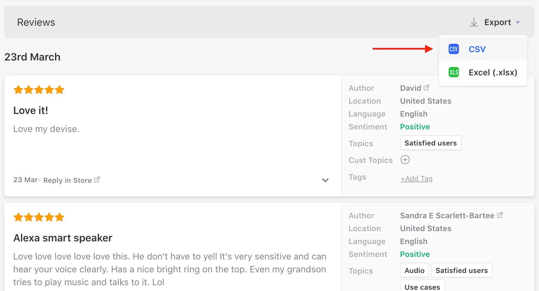Choose Excel (.xlsx) from the export menu

[493, 72]
